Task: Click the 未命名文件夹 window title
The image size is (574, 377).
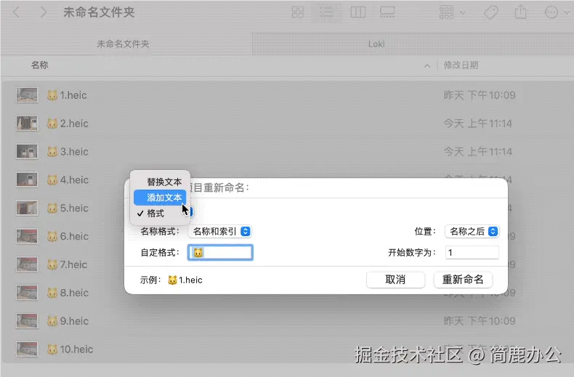Action: (x=99, y=12)
